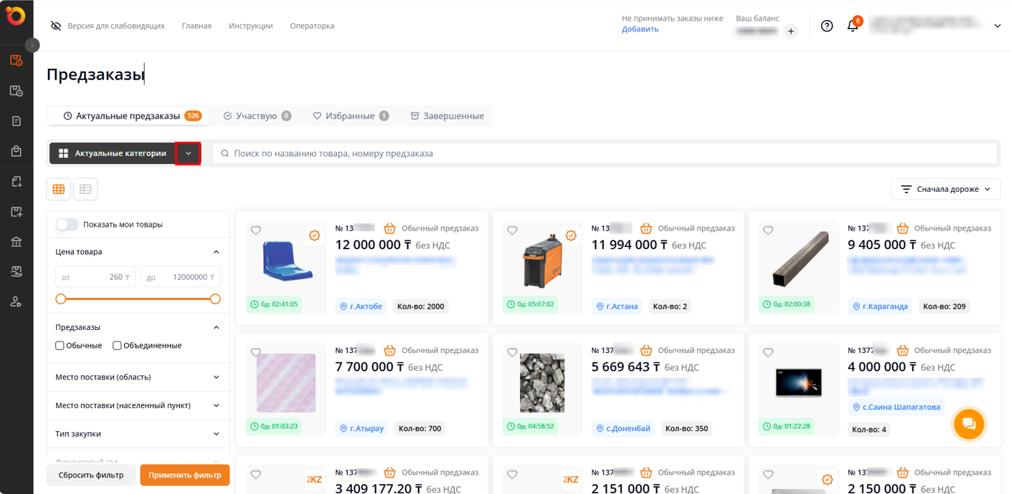Click the г.Актобе location link

[x=361, y=306]
